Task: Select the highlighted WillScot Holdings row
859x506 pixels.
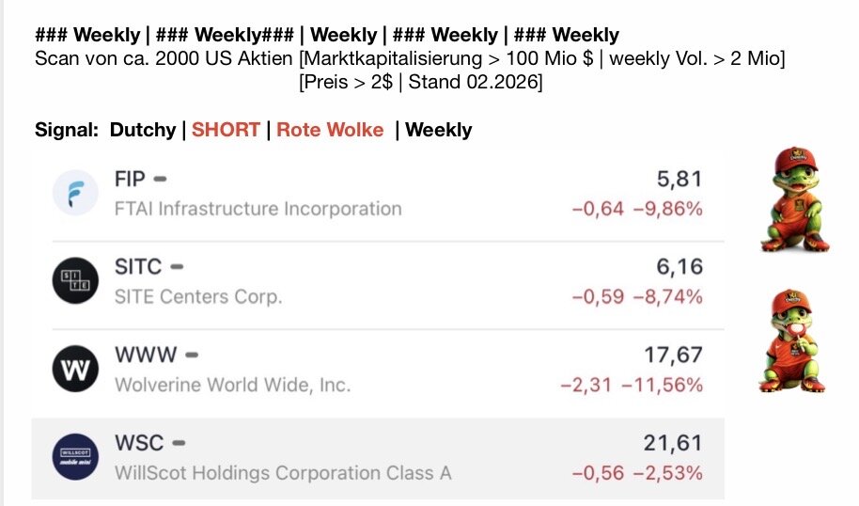Action: [282, 472]
